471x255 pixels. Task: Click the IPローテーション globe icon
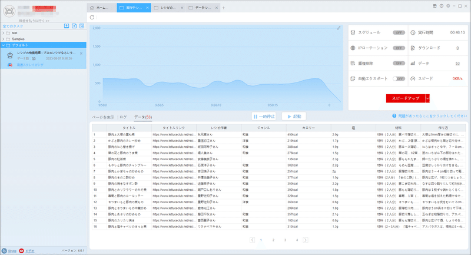[x=353, y=48]
